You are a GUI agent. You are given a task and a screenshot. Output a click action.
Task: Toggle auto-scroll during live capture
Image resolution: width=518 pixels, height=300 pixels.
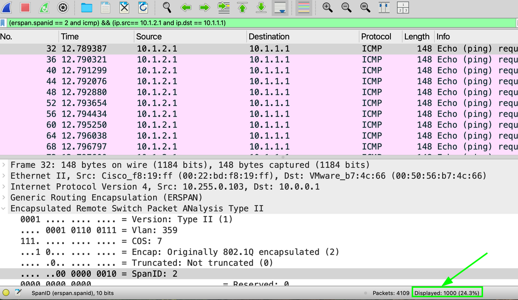[x=280, y=8]
